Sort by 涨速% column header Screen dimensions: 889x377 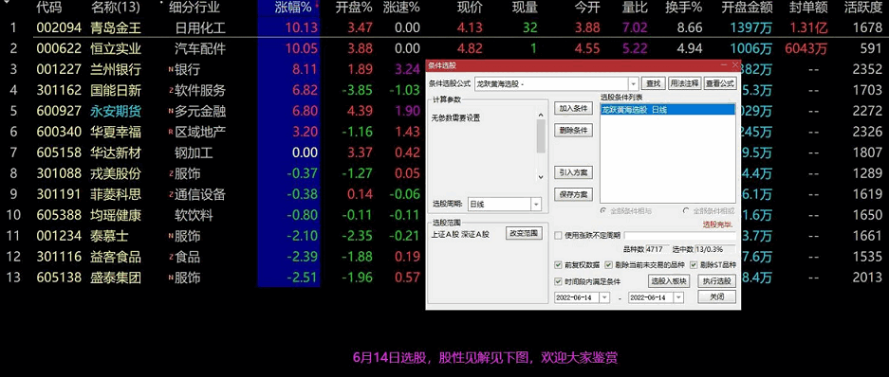pyautogui.click(x=401, y=8)
